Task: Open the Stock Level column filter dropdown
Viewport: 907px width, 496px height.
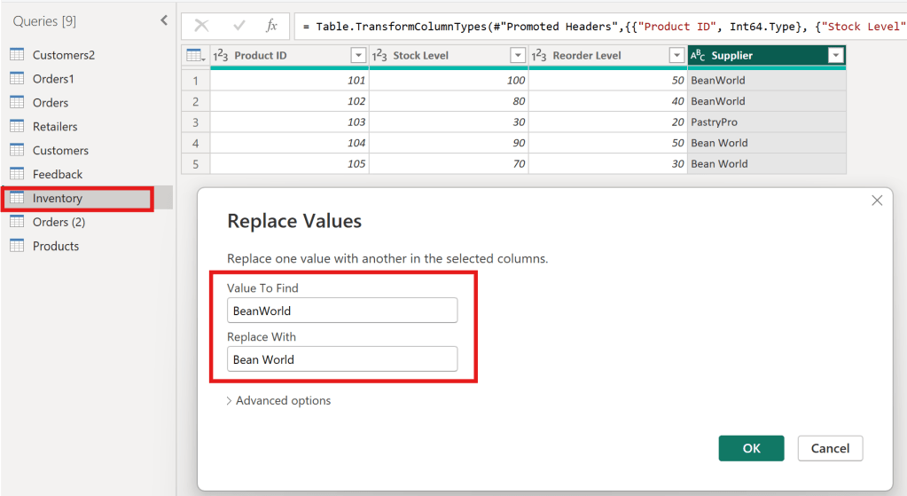Action: (518, 56)
